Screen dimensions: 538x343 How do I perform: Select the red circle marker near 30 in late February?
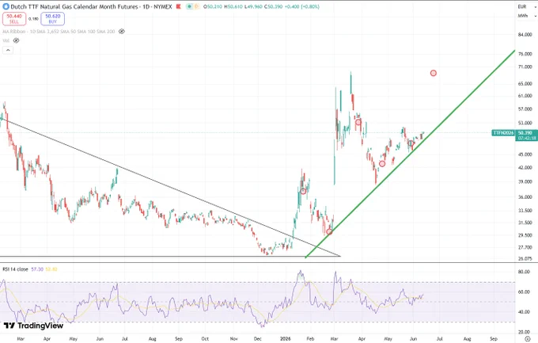[329, 232]
